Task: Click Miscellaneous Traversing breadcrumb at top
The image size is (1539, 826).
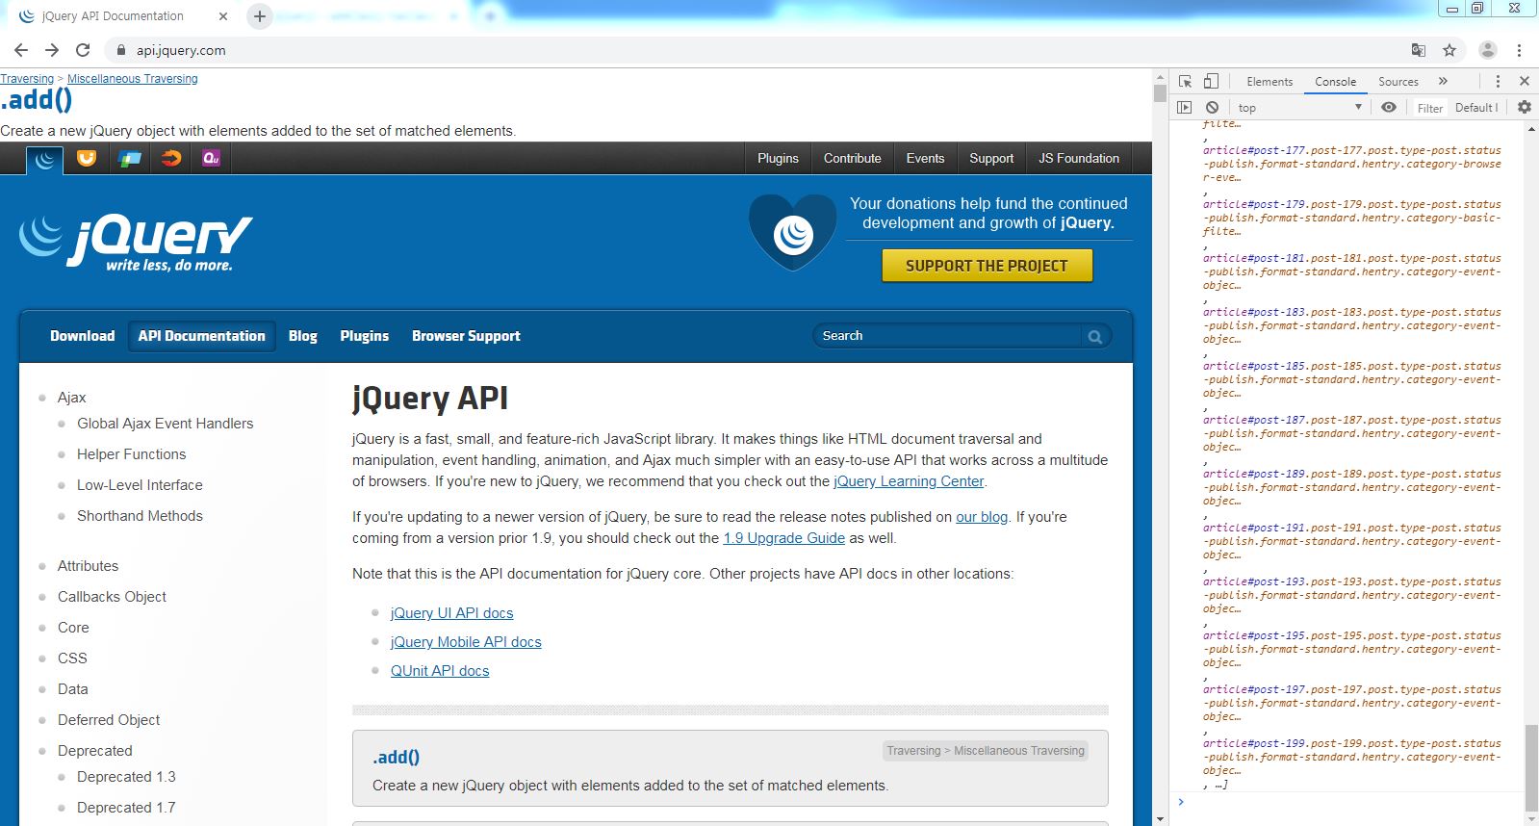Action: (x=132, y=79)
